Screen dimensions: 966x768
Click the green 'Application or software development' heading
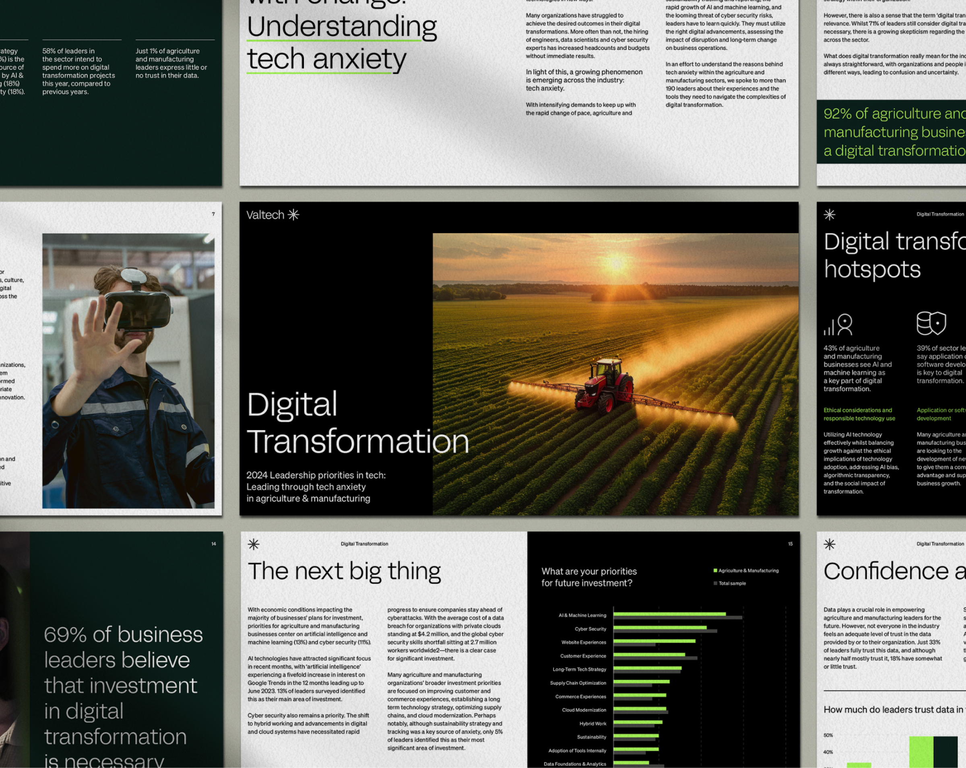(941, 414)
